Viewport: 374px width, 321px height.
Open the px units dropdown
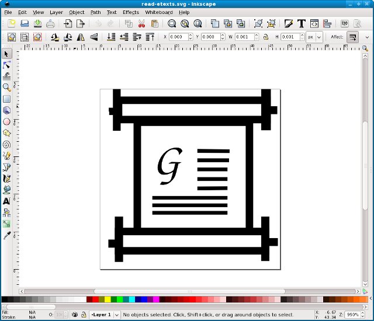(x=319, y=37)
